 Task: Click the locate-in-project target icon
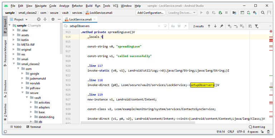pyautogui.click(x=39, y=19)
